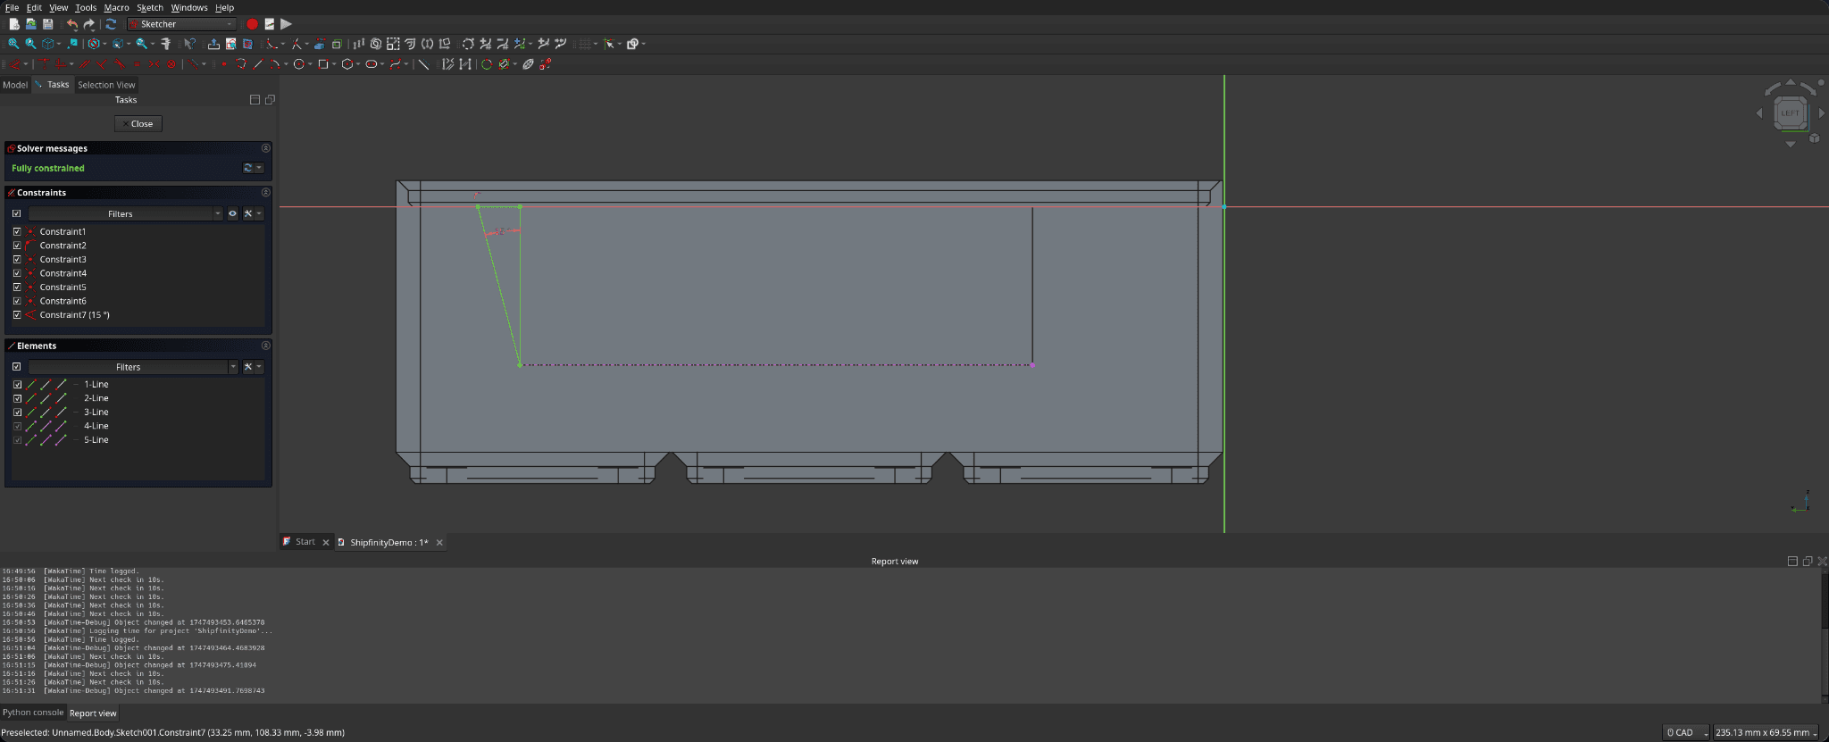
Task: Run the macro with the play icon
Action: coord(286,24)
